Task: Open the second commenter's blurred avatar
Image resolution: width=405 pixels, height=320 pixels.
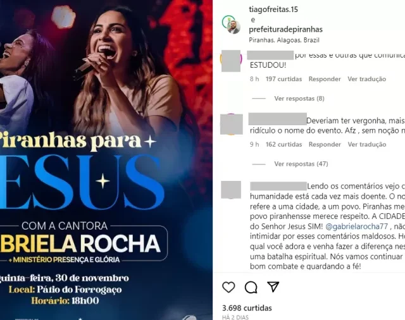Action: (232, 124)
